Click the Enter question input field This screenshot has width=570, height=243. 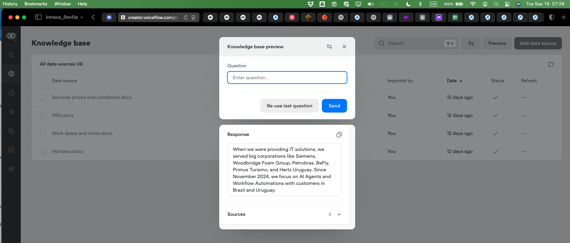click(x=287, y=77)
